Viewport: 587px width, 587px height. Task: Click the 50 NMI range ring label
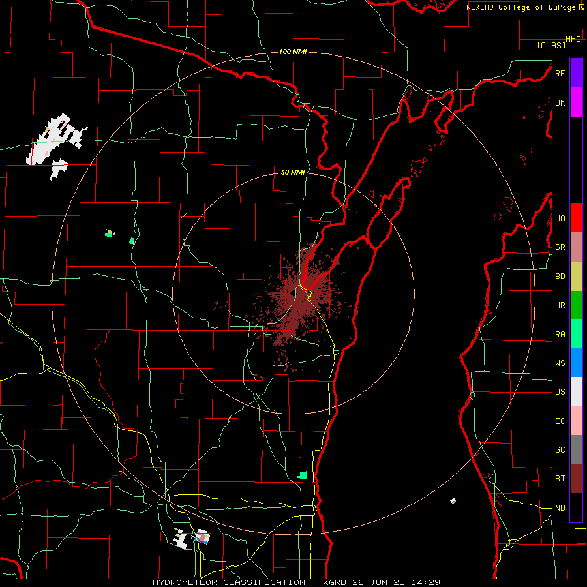[x=293, y=172]
